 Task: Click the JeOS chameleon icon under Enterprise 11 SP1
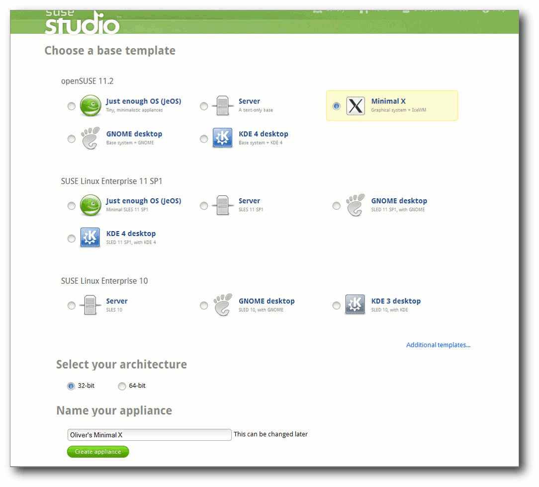click(90, 205)
